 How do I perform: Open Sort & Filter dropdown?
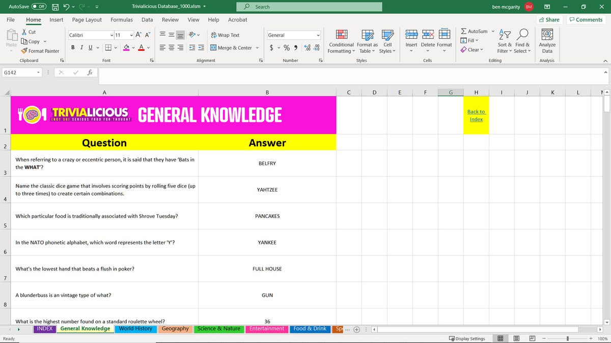[x=505, y=42]
